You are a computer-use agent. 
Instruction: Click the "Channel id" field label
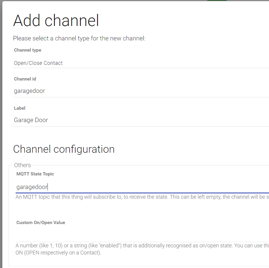25,79
